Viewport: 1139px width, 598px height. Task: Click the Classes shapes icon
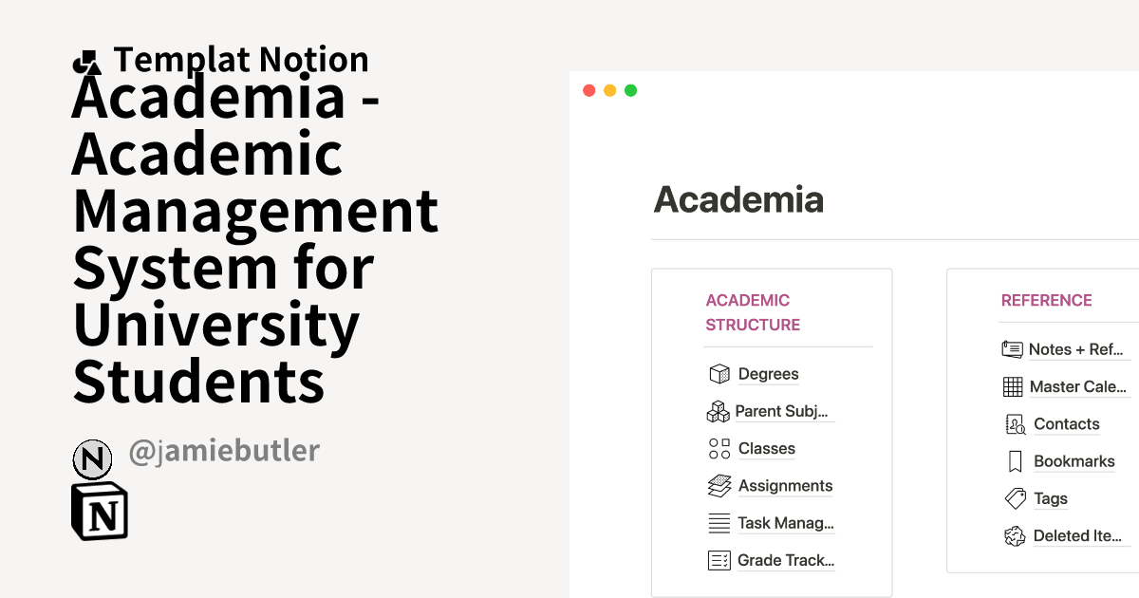(x=719, y=448)
